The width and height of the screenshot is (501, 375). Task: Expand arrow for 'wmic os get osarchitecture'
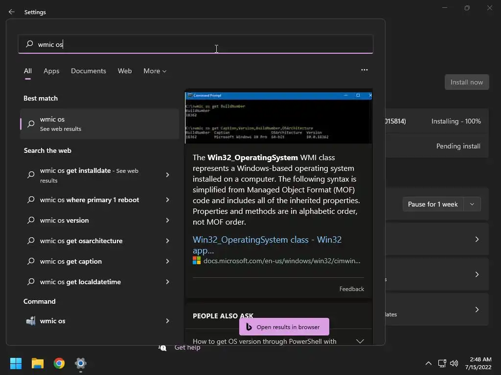[167, 241]
